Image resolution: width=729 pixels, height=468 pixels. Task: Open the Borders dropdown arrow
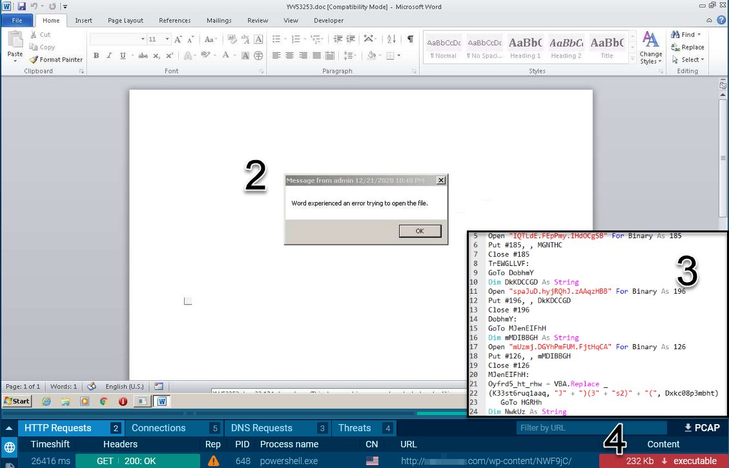(399, 56)
